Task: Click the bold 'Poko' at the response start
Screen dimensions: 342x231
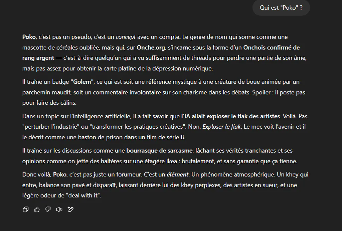Action: (29, 37)
